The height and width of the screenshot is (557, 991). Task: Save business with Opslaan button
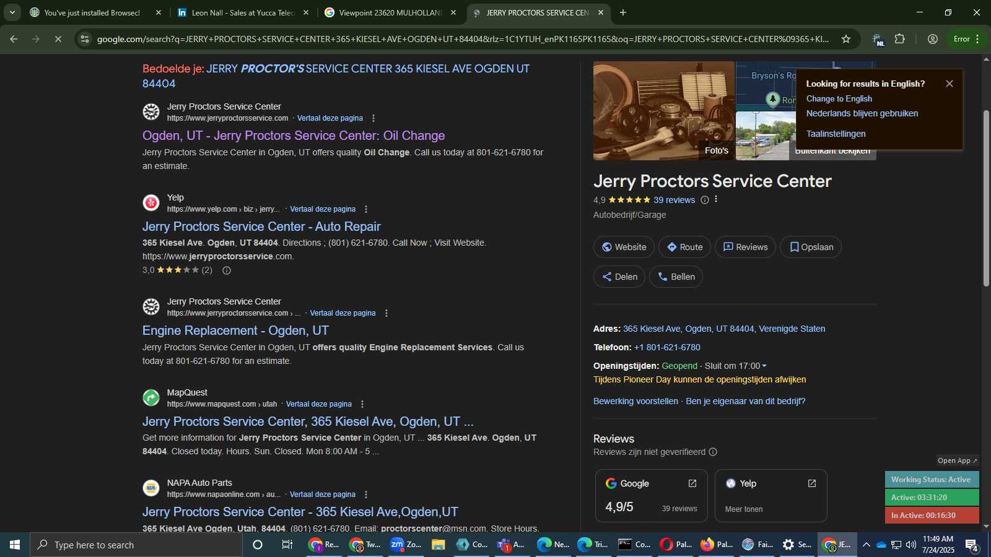(x=811, y=247)
